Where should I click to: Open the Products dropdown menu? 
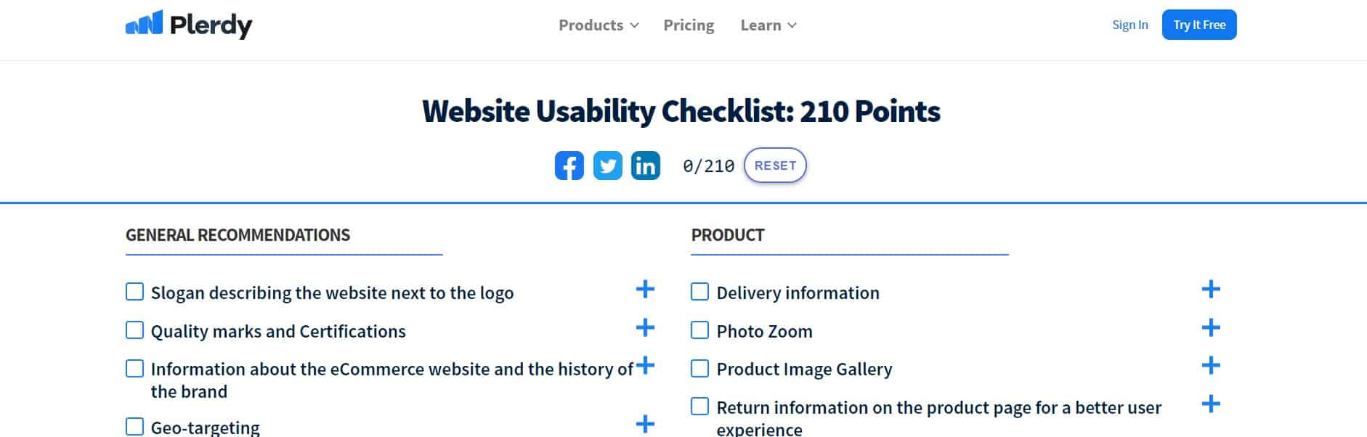(x=599, y=25)
